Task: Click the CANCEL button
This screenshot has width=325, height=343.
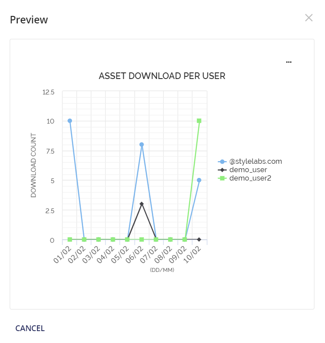Action: [30, 328]
